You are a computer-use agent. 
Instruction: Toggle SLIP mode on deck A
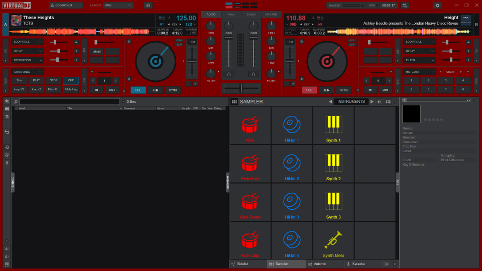(x=179, y=45)
